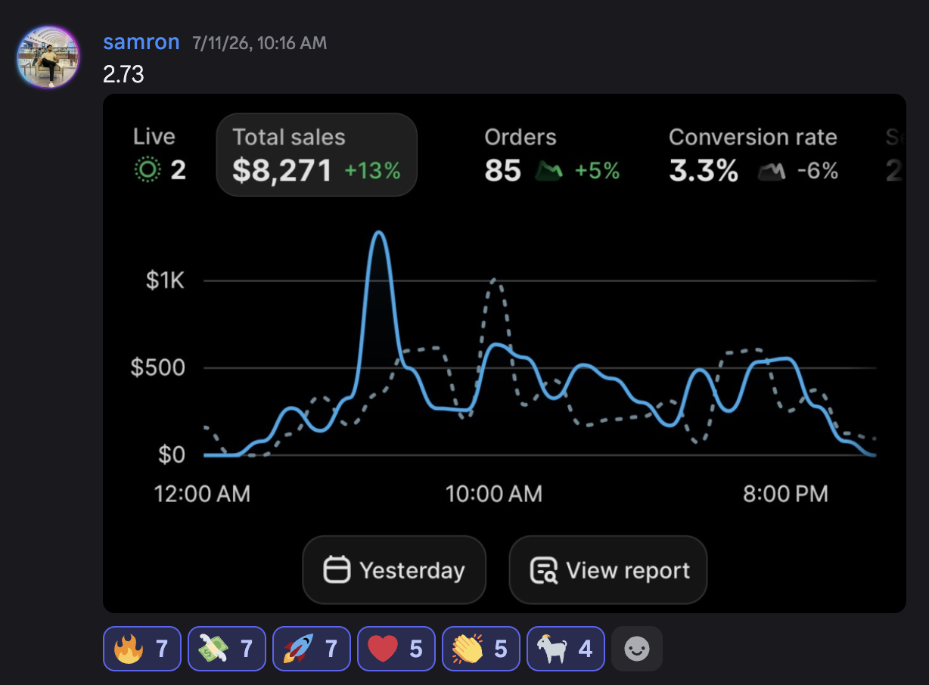Screen dimensions: 929x685
Task: Click the +5% orders change
Action: coord(597,171)
